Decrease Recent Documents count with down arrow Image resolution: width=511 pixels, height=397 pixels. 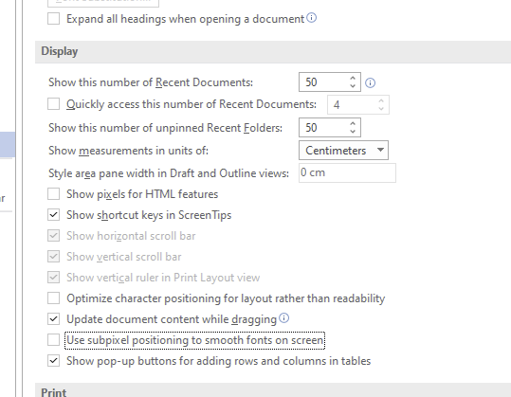(x=353, y=85)
